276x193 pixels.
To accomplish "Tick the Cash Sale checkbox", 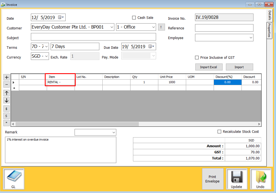I will click(x=134, y=17).
